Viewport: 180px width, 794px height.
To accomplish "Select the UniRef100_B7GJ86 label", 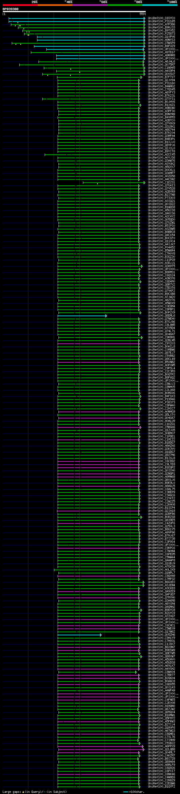I will point(161,322).
